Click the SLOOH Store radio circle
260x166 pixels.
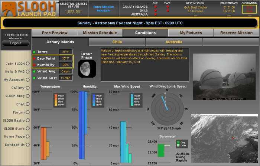tap(28, 128)
